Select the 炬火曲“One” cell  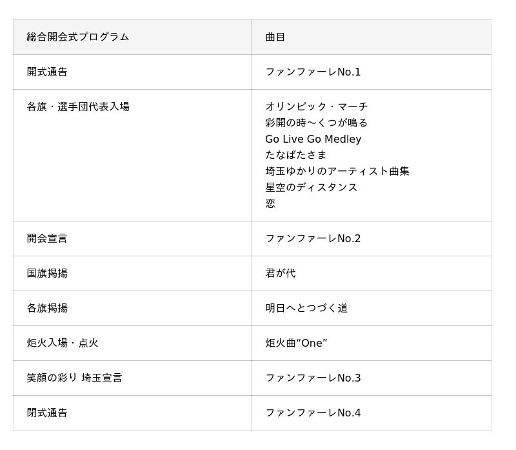[x=372, y=343]
